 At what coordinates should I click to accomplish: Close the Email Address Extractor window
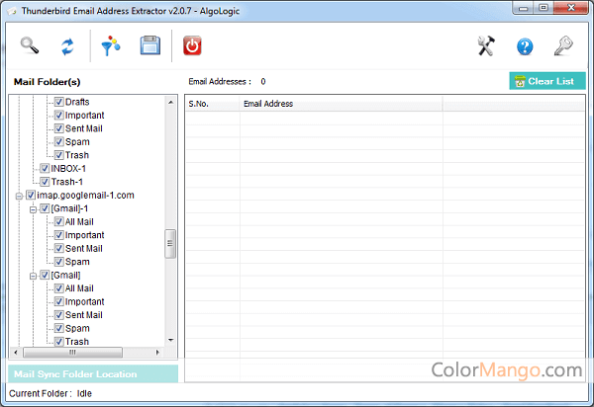coord(571,8)
